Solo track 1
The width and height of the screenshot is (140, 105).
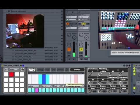click(69, 53)
